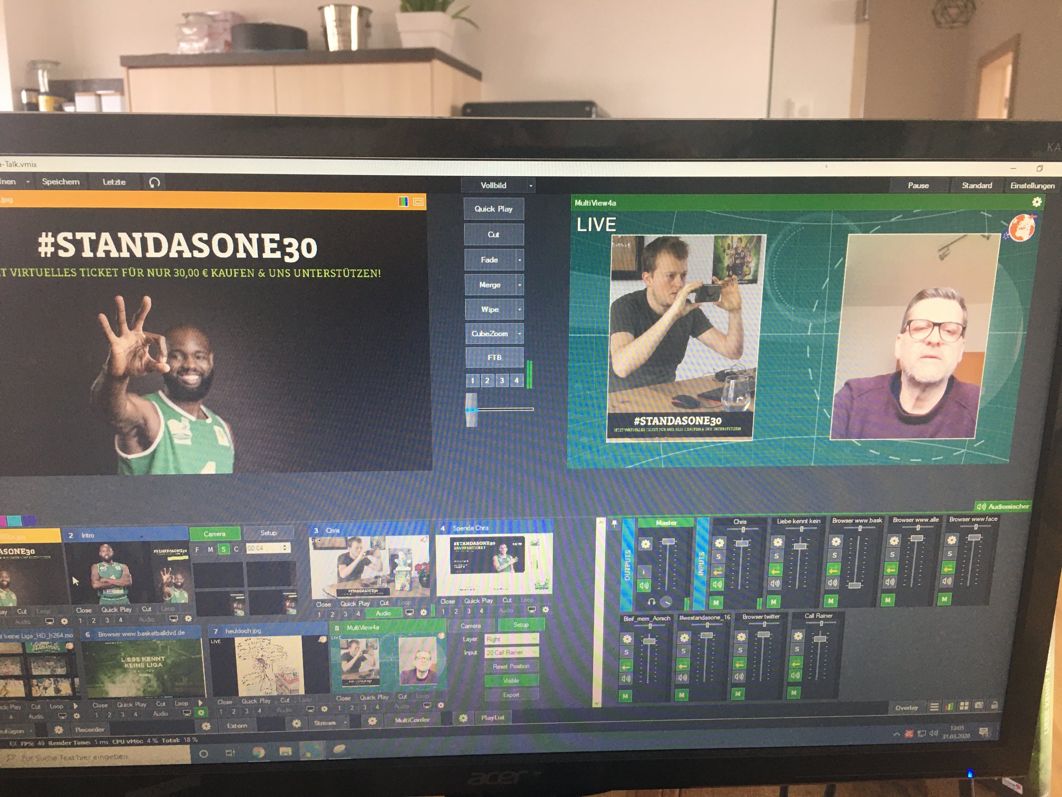Image resolution: width=1062 pixels, height=797 pixels.
Task: Click monitor icon on heuldoch.jpg input
Action: (x=310, y=709)
